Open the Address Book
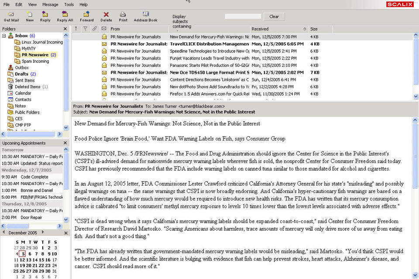Viewport: 419px width, 279px height. click(145, 17)
